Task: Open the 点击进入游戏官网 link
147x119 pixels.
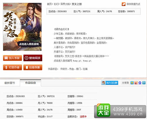Action: [63, 61]
